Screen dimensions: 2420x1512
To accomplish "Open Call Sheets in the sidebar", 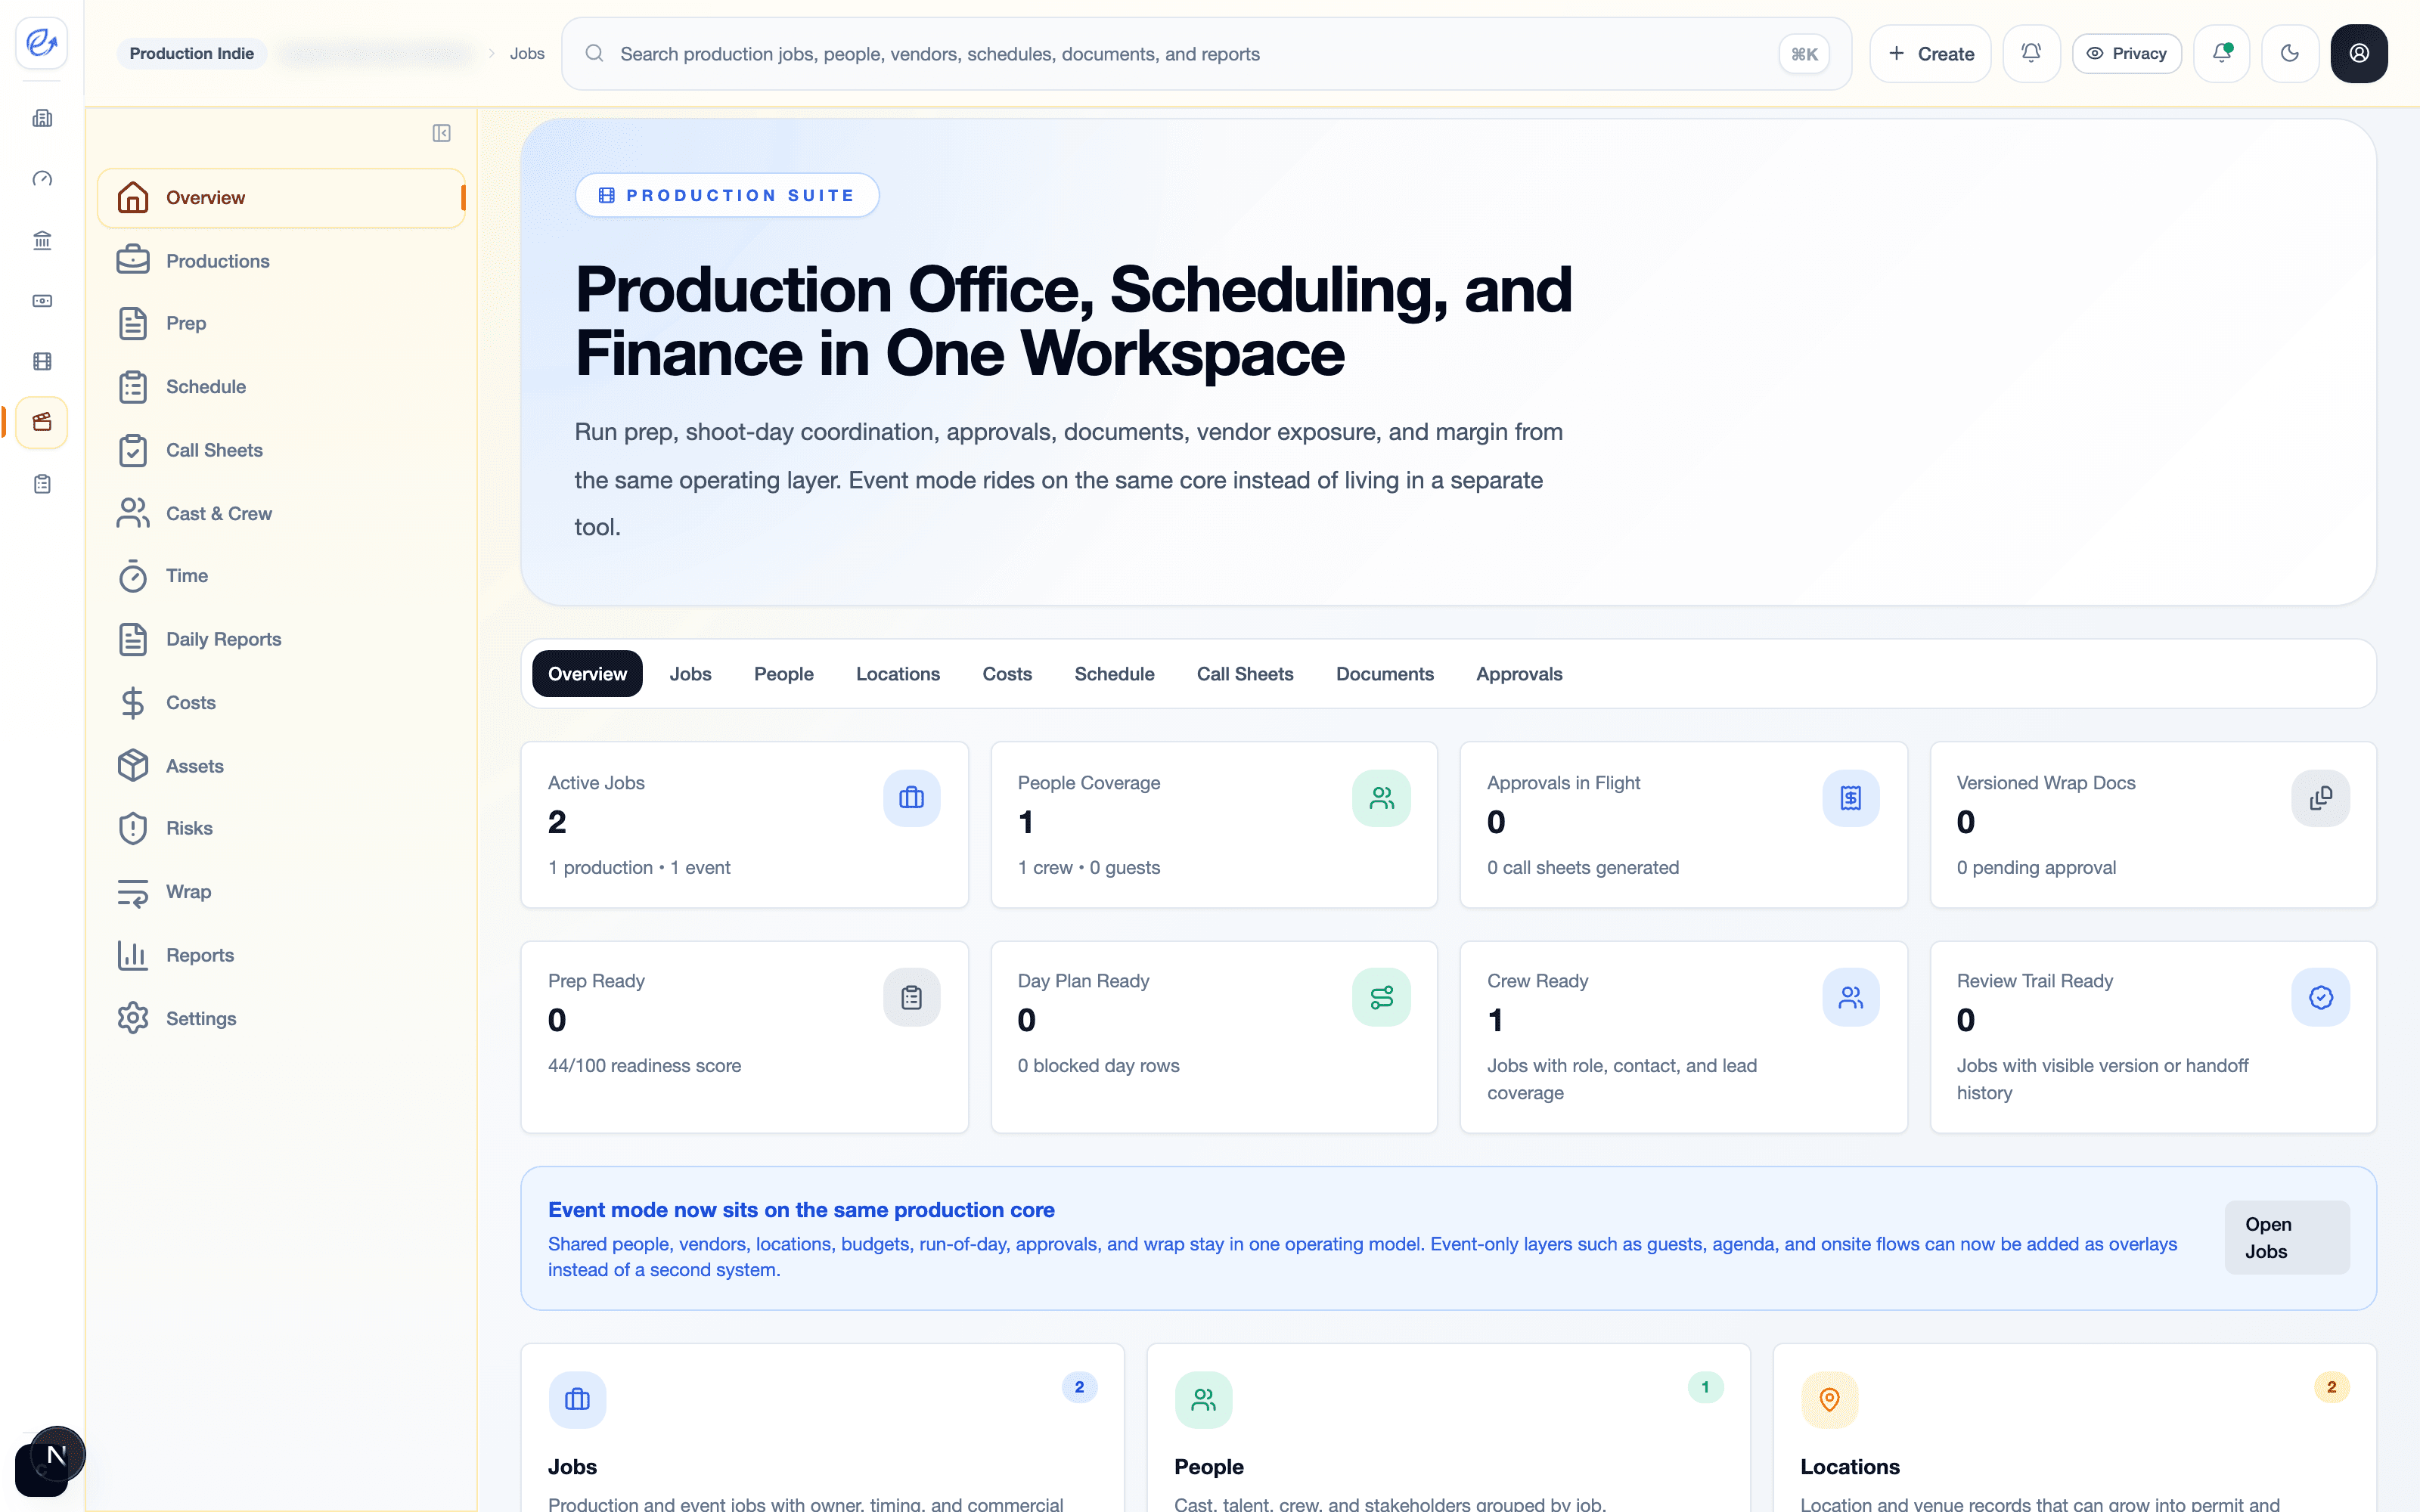I will (281, 450).
